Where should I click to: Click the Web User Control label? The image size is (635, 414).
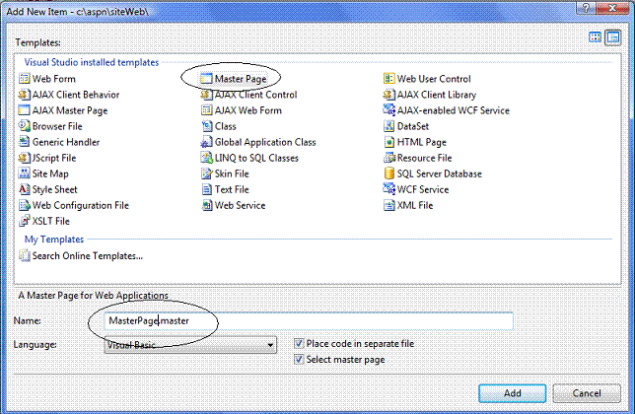tap(434, 79)
